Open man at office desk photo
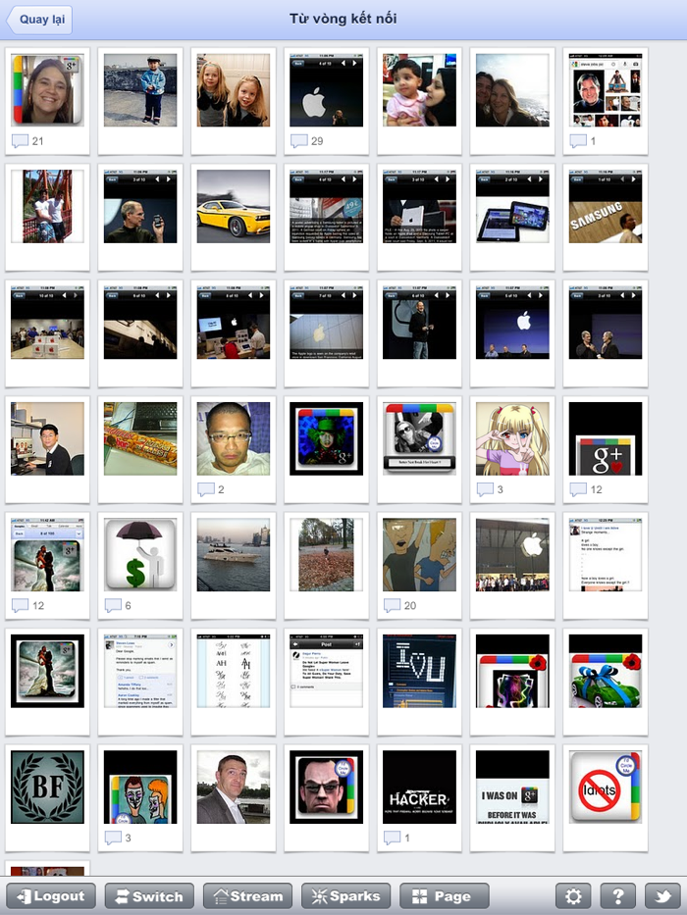The width and height of the screenshot is (687, 915). pos(47,438)
